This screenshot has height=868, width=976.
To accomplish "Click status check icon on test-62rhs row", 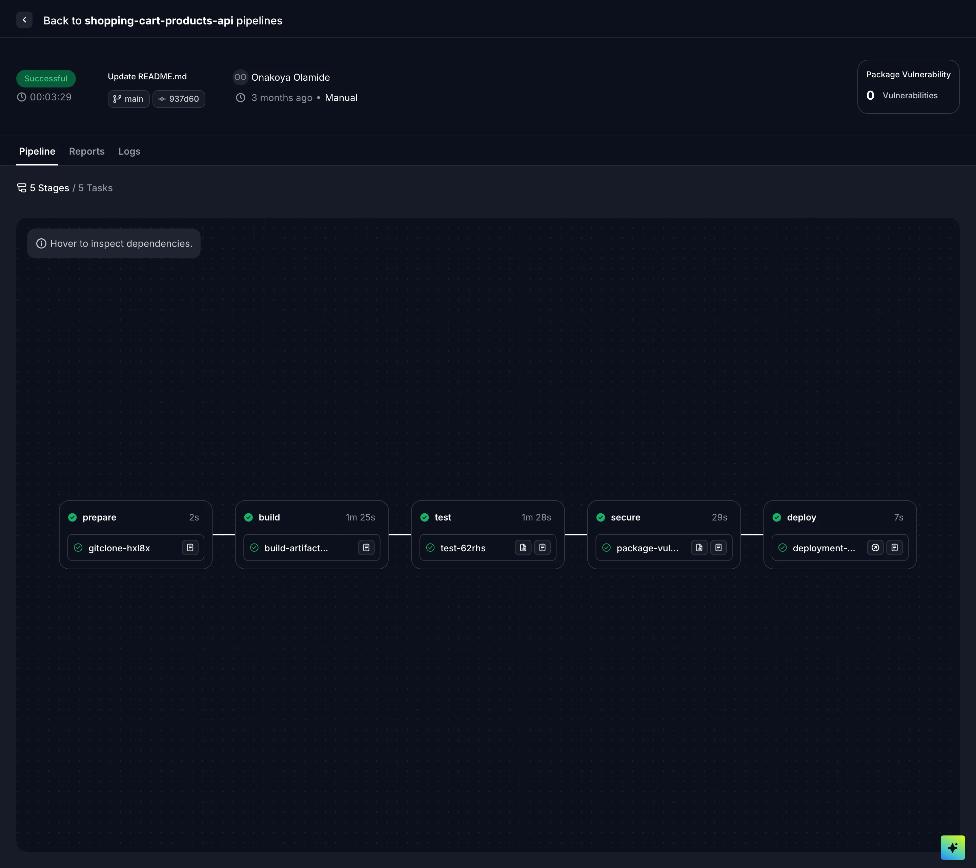I will click(430, 548).
